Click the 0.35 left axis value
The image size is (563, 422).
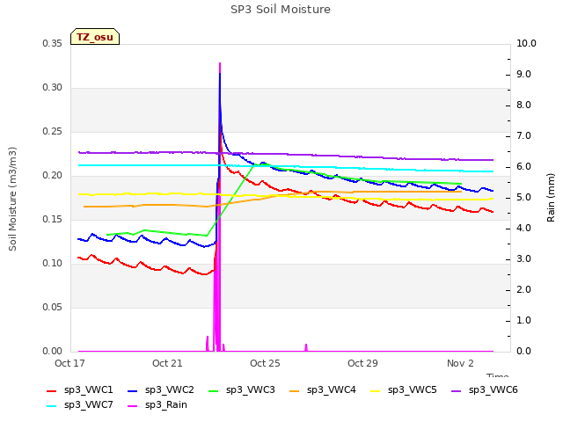53,44
